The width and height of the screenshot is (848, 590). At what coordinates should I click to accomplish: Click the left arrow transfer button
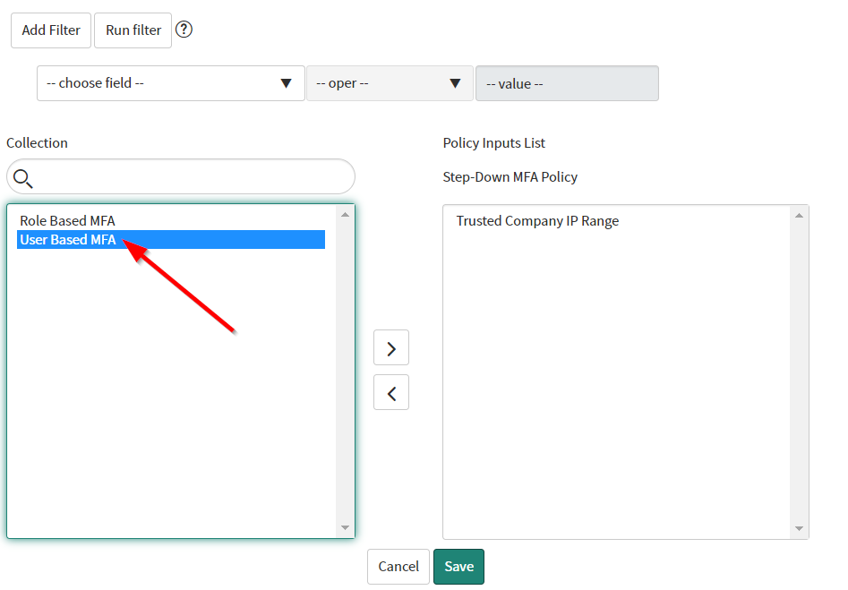(391, 392)
